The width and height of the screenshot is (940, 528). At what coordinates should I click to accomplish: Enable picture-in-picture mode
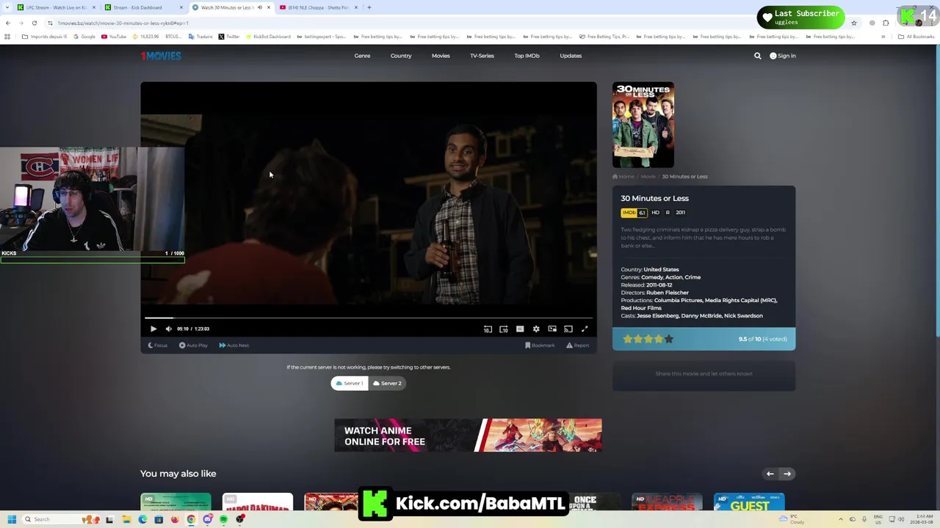pos(552,329)
